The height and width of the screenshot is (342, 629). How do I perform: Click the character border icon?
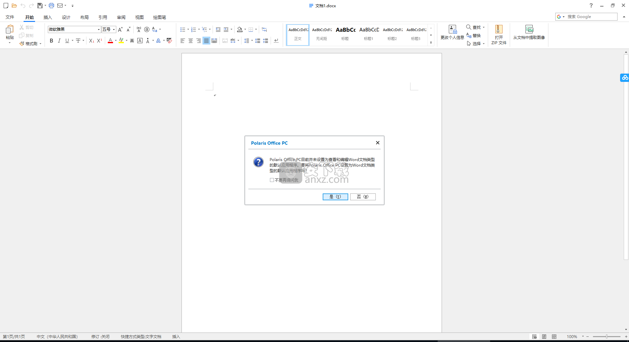pos(140,41)
